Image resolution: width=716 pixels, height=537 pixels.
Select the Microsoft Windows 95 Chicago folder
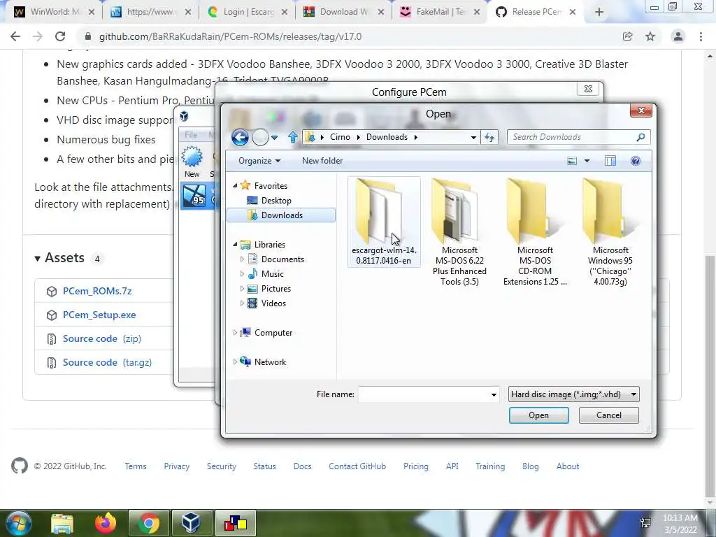(610, 232)
